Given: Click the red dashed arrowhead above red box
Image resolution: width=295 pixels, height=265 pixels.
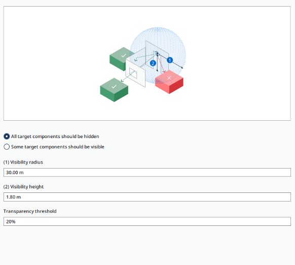Looking at the screenshot, I should point(164,72).
